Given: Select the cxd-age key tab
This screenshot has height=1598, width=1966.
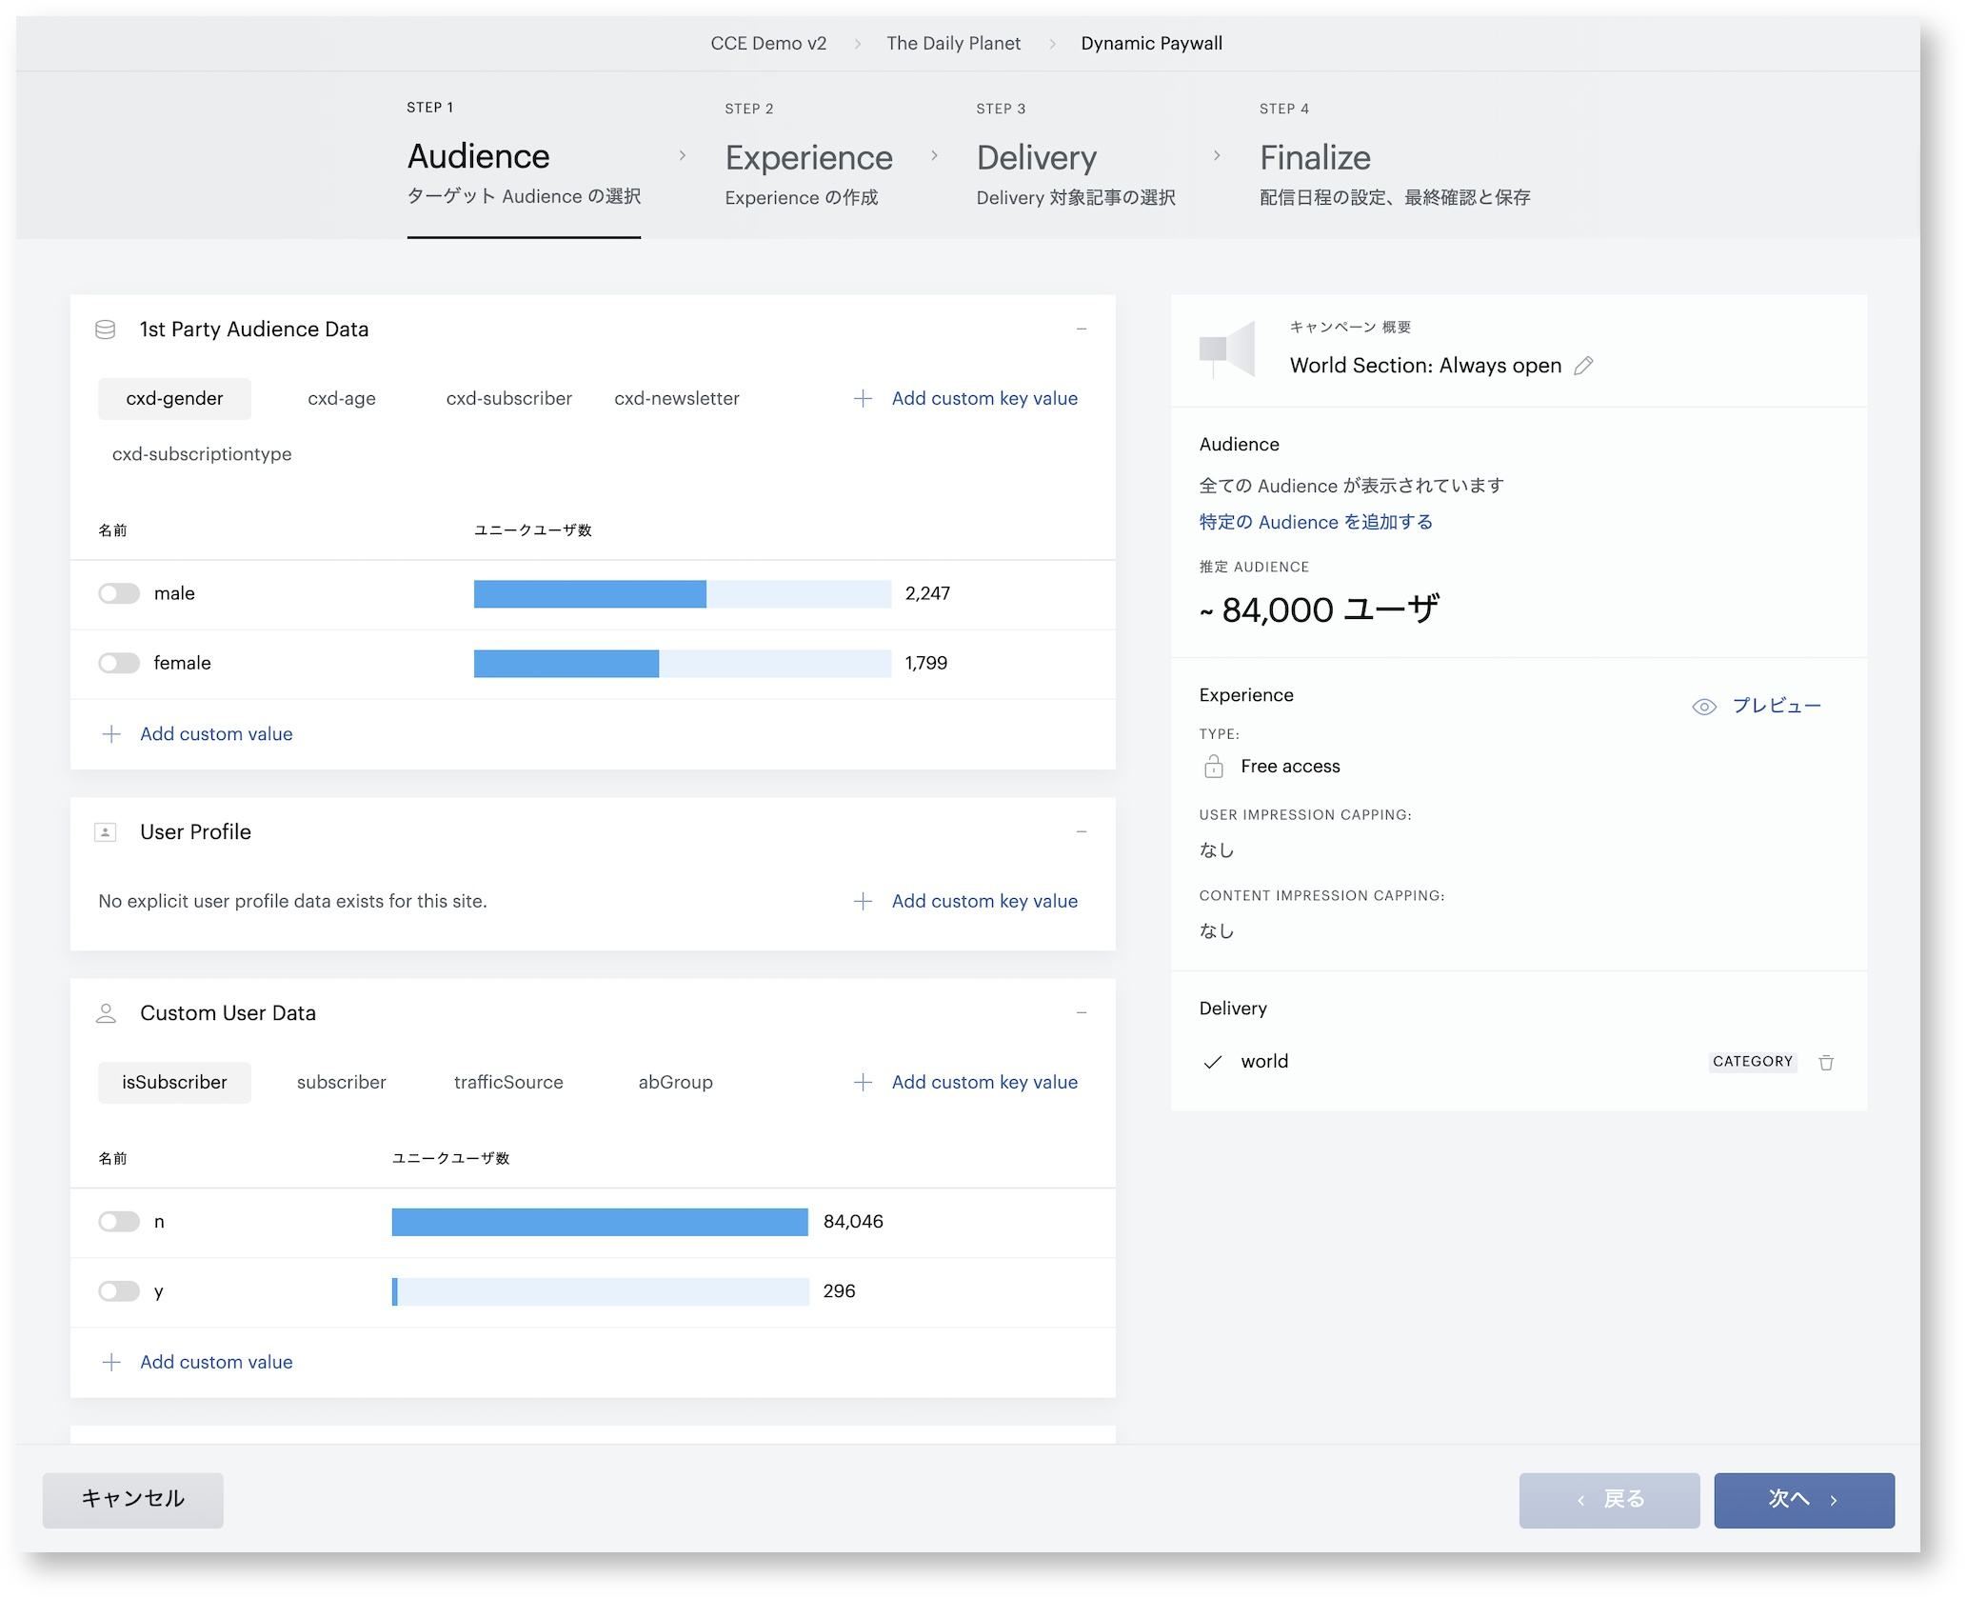Looking at the screenshot, I should click(342, 399).
